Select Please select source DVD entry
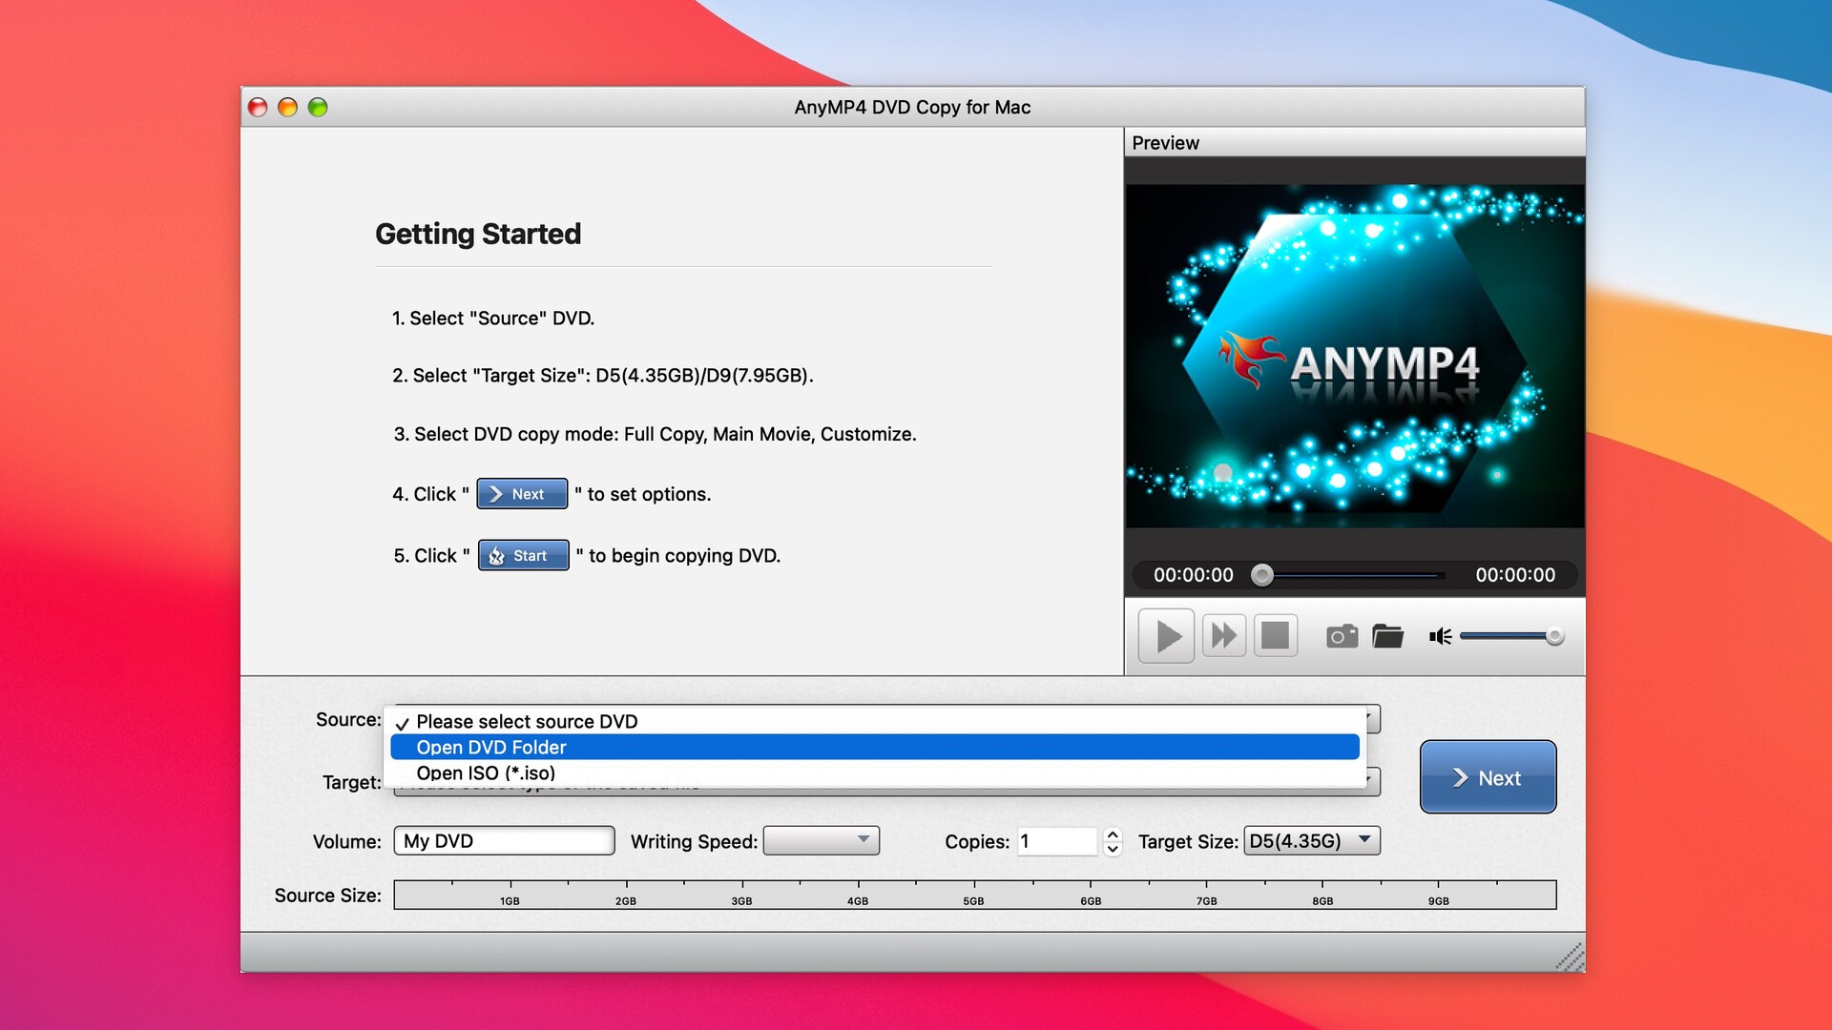 pyautogui.click(x=875, y=722)
